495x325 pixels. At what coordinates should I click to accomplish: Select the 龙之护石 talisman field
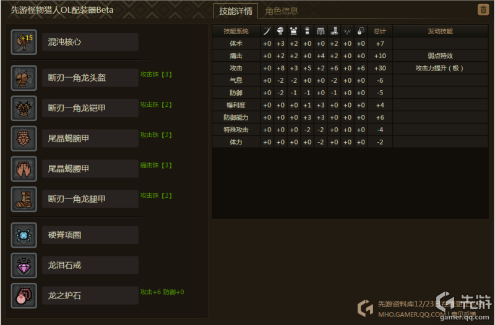(90, 295)
